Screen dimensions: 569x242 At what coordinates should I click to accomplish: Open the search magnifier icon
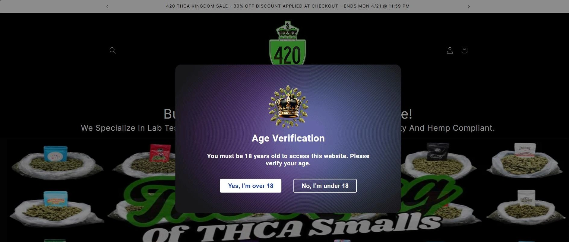112,50
